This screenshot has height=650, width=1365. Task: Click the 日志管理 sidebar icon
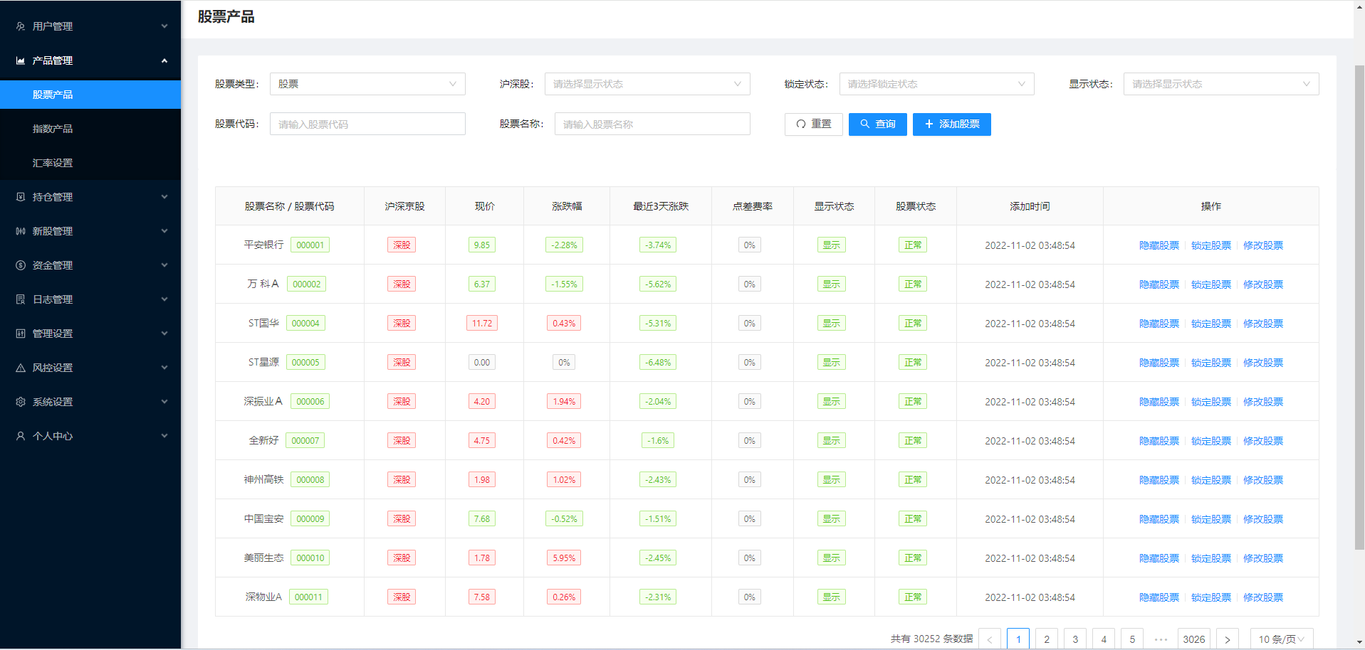coord(21,299)
